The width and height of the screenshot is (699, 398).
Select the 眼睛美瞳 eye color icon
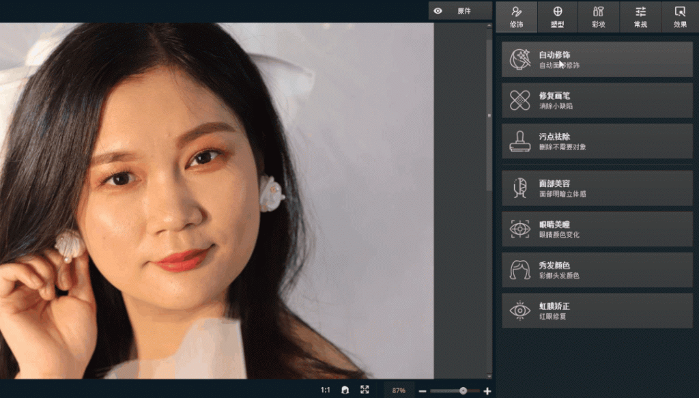[520, 229]
